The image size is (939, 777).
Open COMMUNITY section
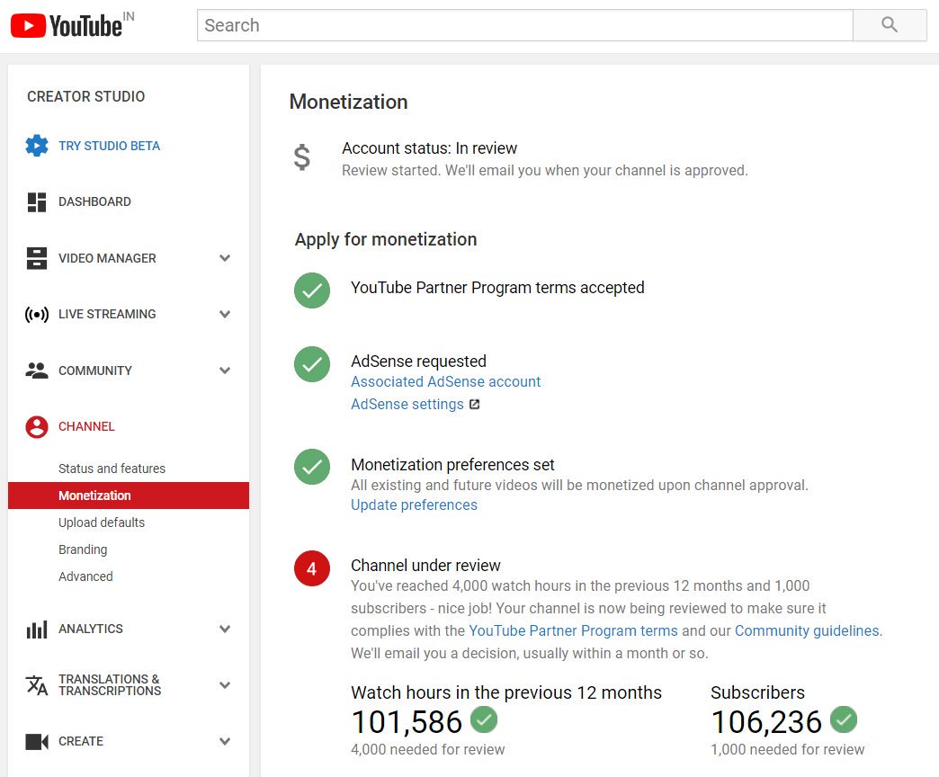coord(95,371)
